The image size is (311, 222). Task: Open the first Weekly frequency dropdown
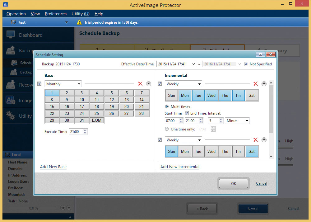(x=183, y=84)
